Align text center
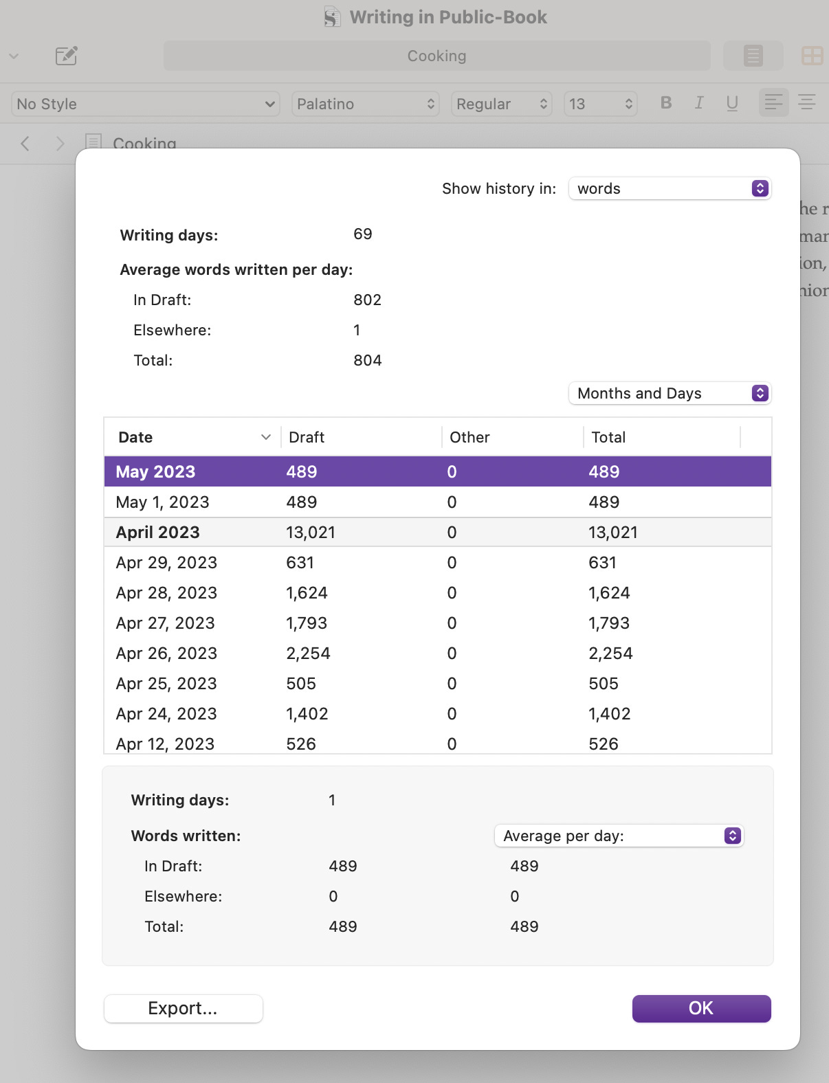The height and width of the screenshot is (1083, 829). pos(807,102)
